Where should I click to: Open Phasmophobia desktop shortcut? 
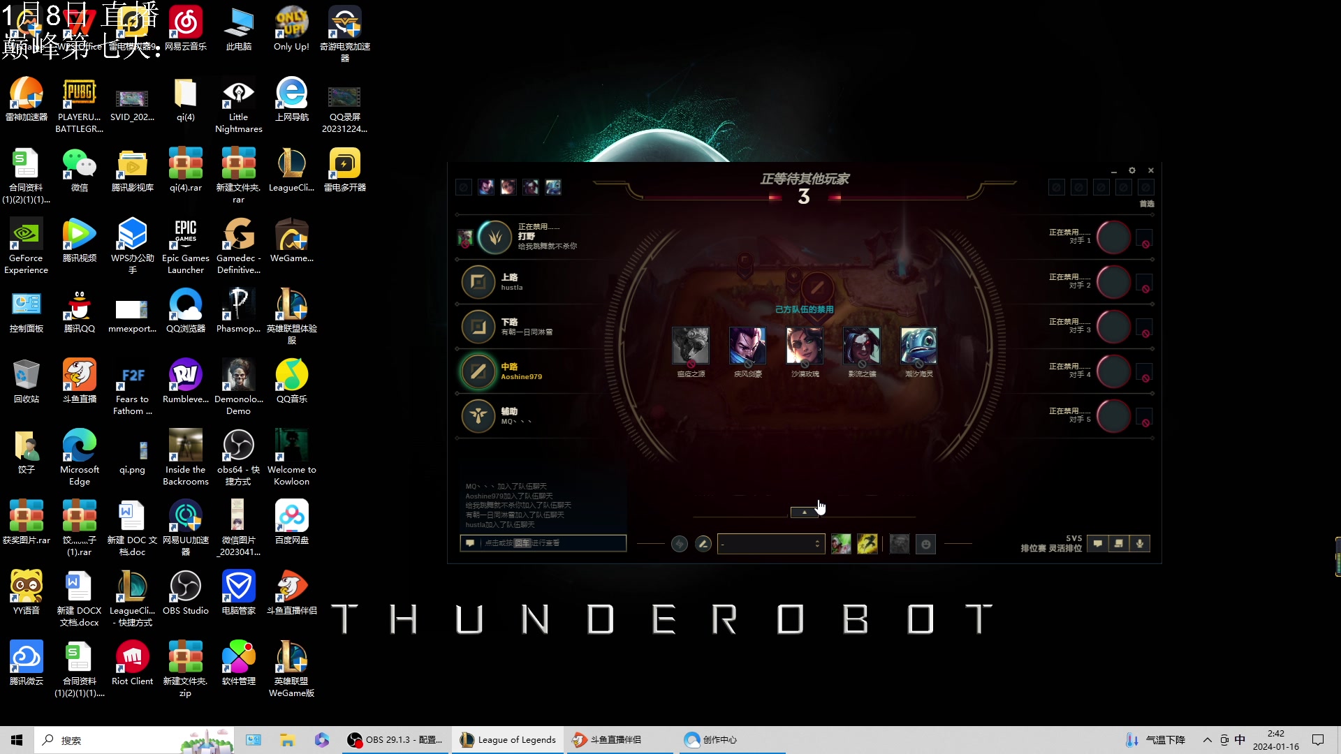[238, 311]
